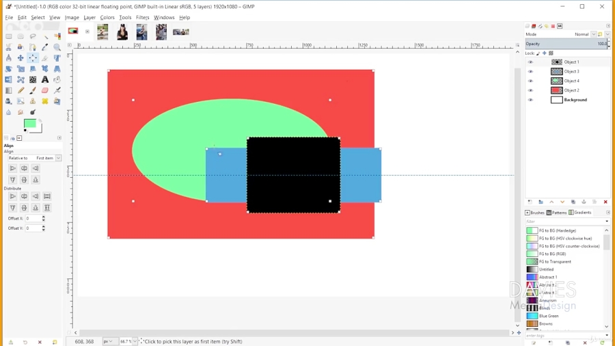Select the Gradients tab

580,212
